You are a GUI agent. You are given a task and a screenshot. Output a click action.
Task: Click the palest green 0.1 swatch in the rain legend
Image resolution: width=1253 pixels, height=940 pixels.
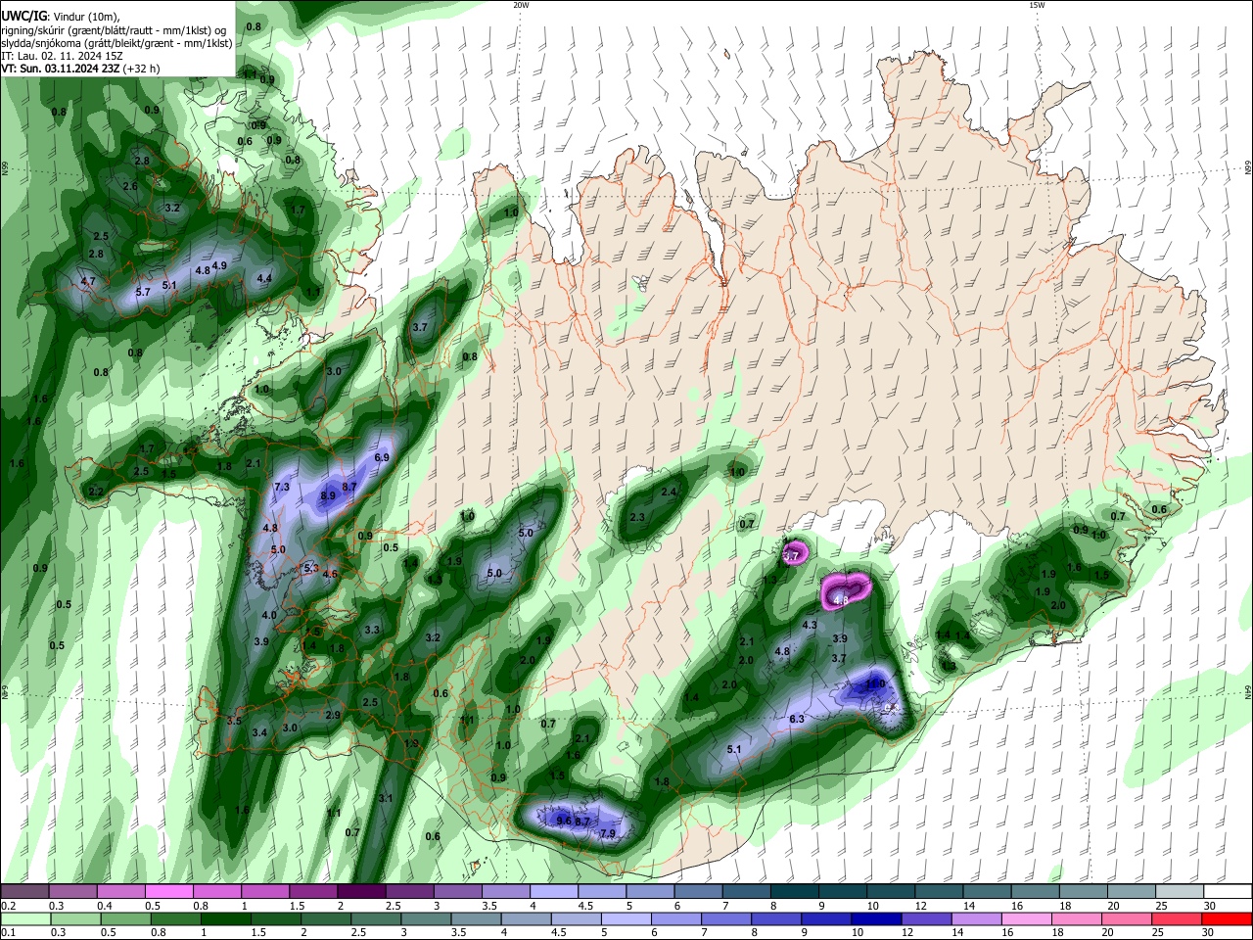pos(24,919)
